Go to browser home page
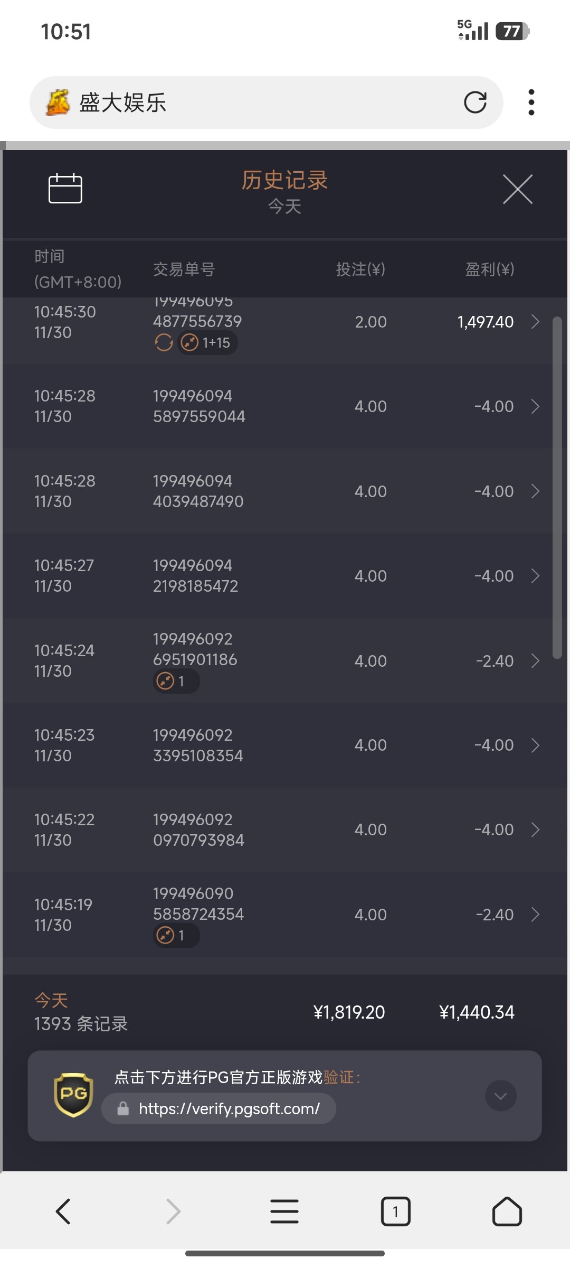 point(507,1211)
